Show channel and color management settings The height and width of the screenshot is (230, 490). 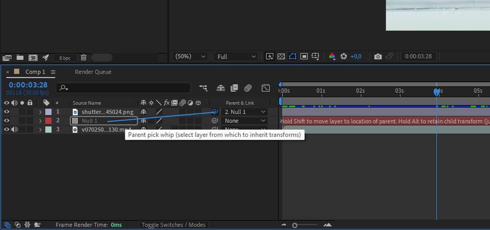pyautogui.click(x=332, y=57)
